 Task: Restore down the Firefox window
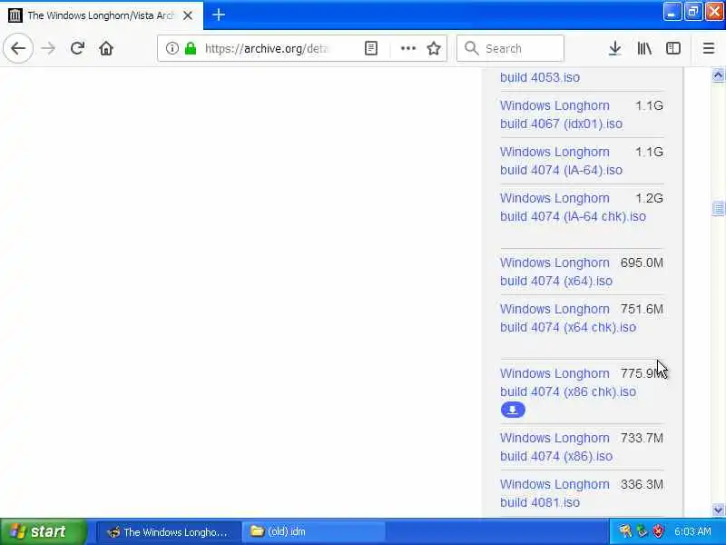pos(693,12)
